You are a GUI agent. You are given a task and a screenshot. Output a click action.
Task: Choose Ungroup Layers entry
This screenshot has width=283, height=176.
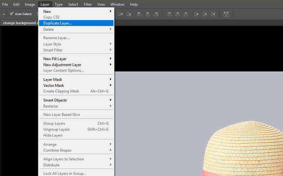tap(76, 129)
